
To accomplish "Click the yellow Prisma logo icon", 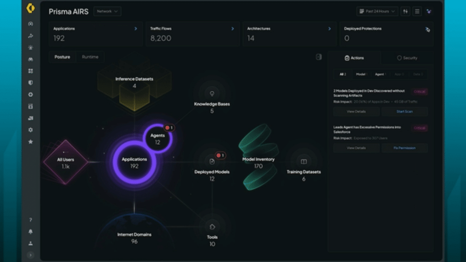I will (x=30, y=8).
